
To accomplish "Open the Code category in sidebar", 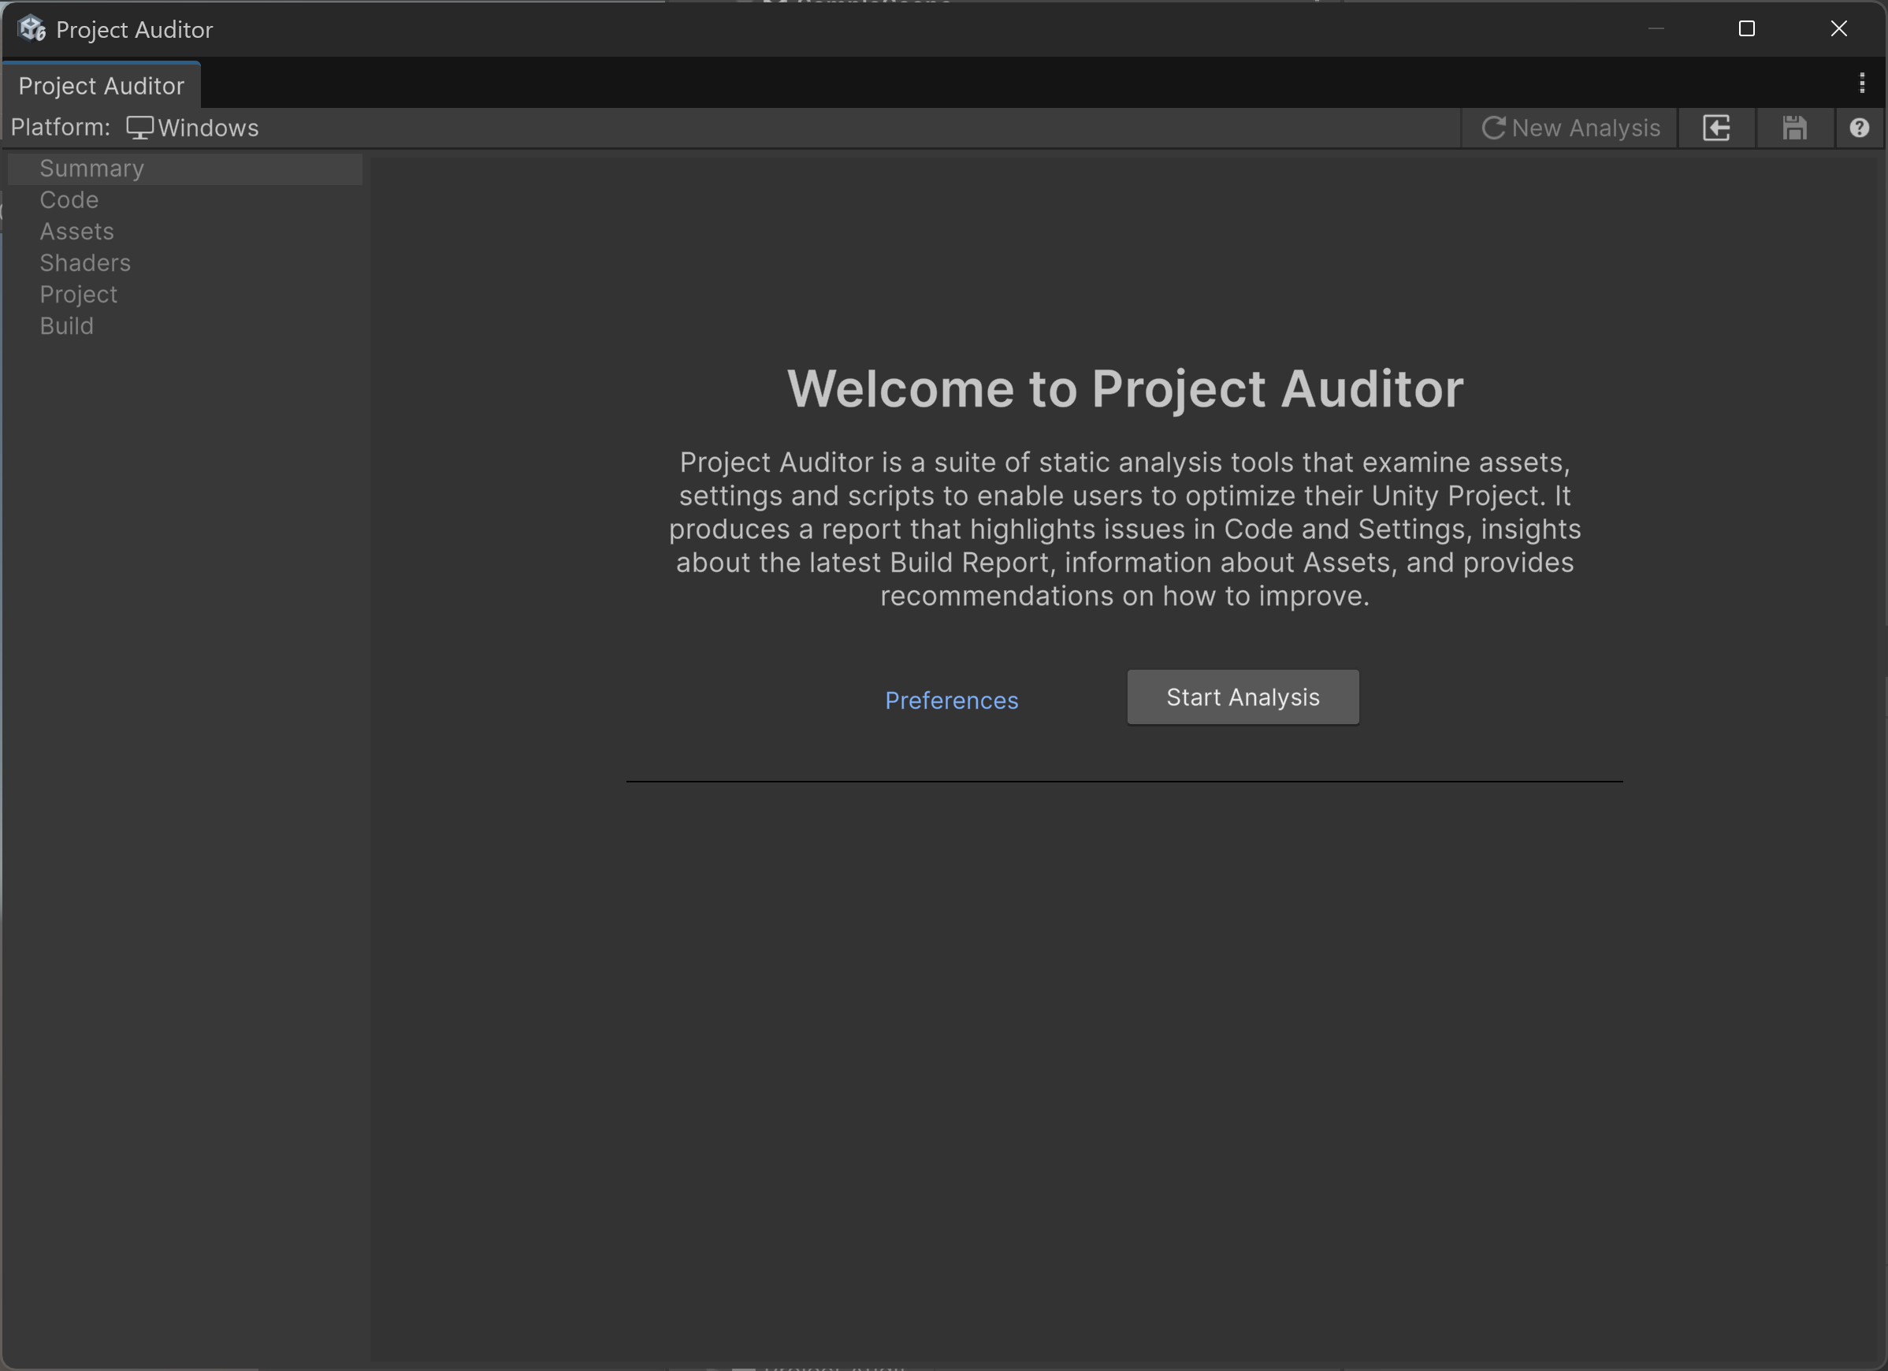I will [69, 201].
